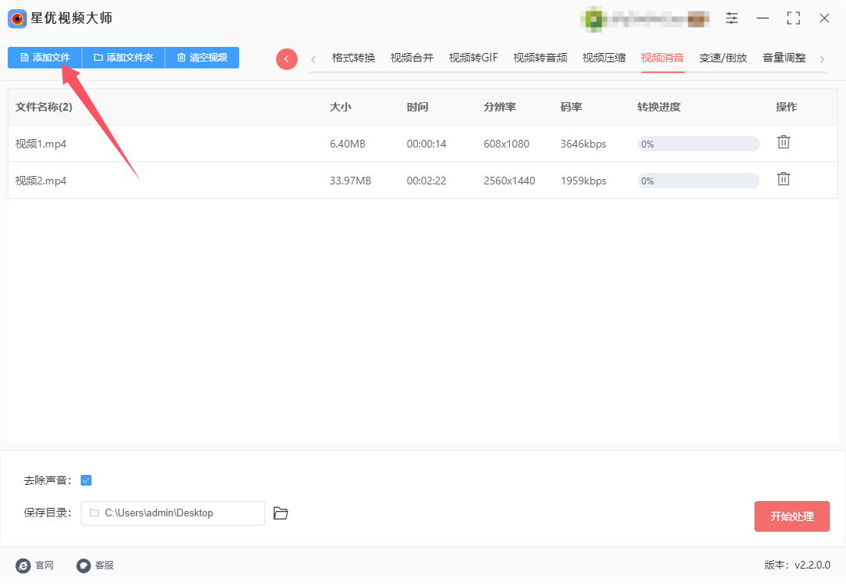Click the 清空视频 button
Screen dimensions: 846x584
pos(202,58)
